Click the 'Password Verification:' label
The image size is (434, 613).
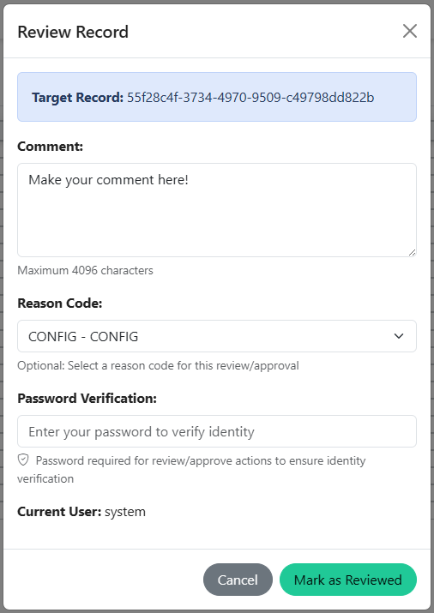(87, 398)
